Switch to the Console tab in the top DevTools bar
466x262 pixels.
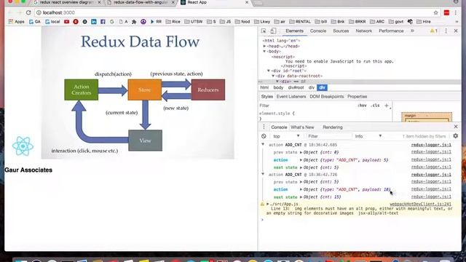[x=318, y=31]
